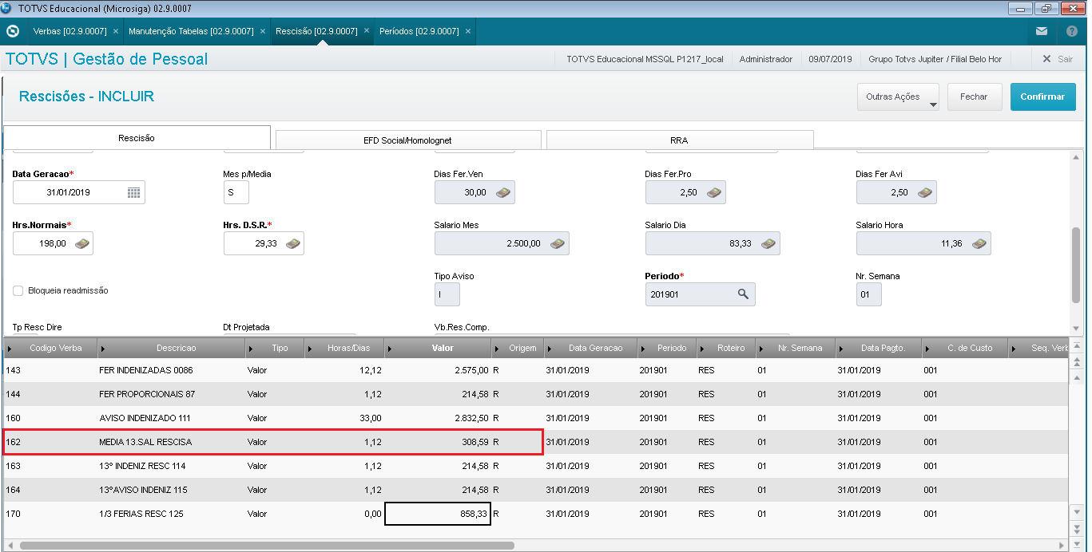Click the date 09/07/2019 in header
Image resolution: width=1092 pixels, height=552 pixels.
tap(830, 59)
